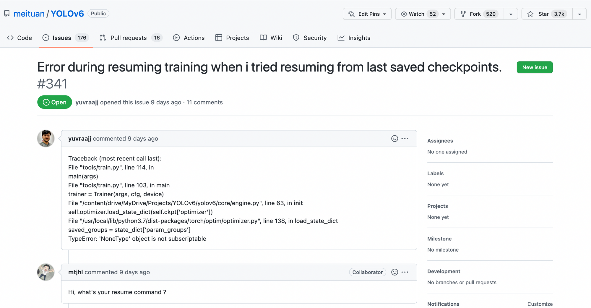Expand the Edit Pins dropdown arrow
This screenshot has height=308, width=591.
click(385, 14)
